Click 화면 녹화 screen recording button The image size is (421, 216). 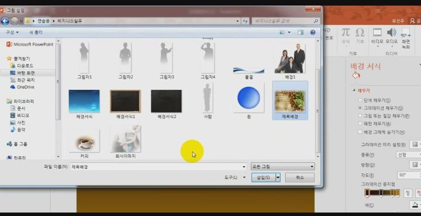coord(406,39)
